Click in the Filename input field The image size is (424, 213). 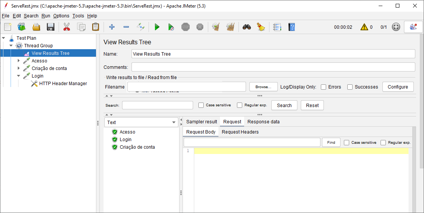[187, 87]
